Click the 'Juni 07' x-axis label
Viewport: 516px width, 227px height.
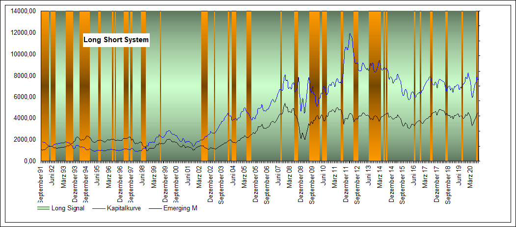coord(278,175)
